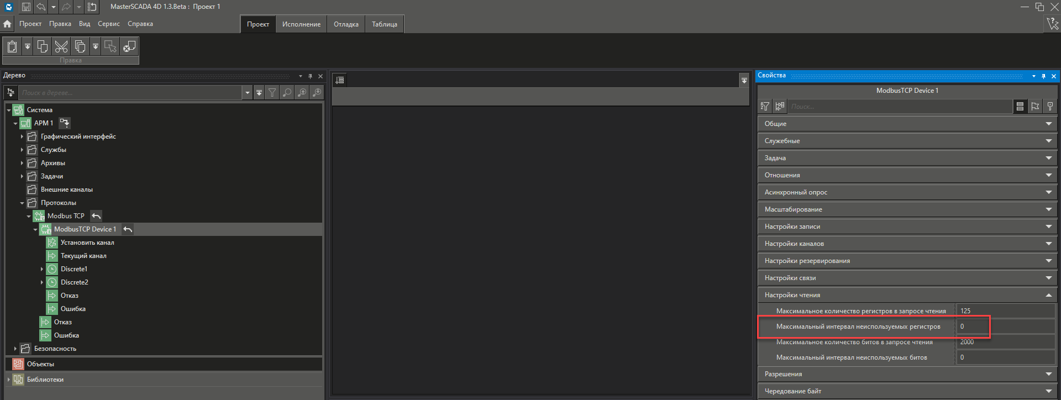Expand the Архивы tree node
Viewport: 1061px width, 400px height.
pos(22,163)
